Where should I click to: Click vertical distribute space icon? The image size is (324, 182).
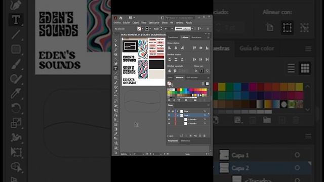(x=170, y=71)
